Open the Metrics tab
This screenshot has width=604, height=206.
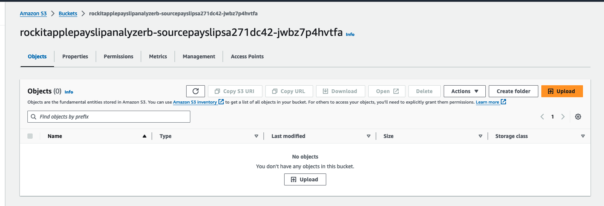pyautogui.click(x=158, y=56)
